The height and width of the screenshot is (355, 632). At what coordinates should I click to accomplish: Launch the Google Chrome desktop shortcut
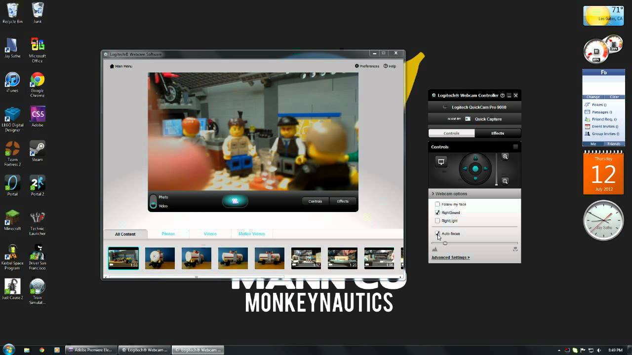pos(38,85)
